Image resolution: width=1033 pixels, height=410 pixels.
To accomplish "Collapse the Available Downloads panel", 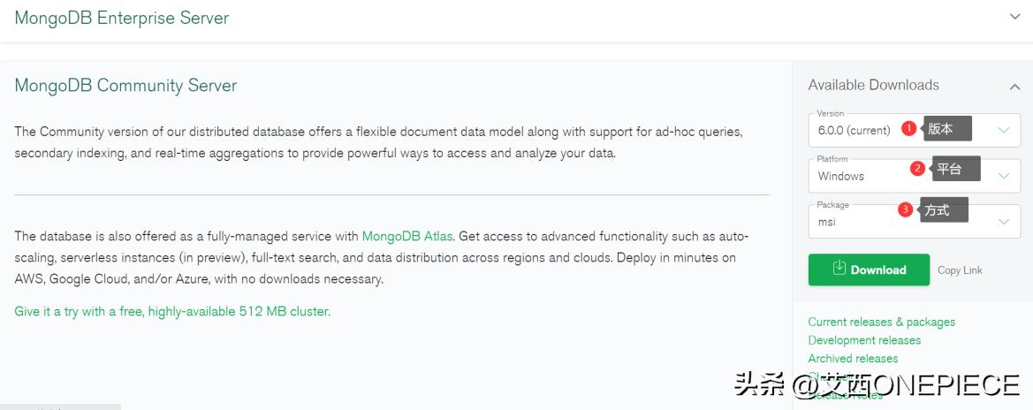I will tap(1014, 87).
